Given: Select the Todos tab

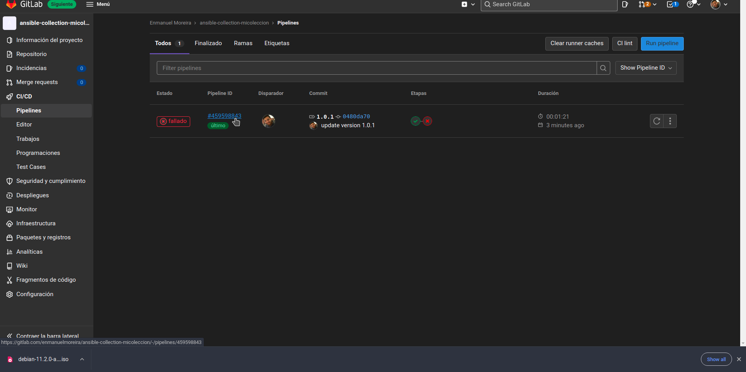Looking at the screenshot, I should click(x=169, y=43).
